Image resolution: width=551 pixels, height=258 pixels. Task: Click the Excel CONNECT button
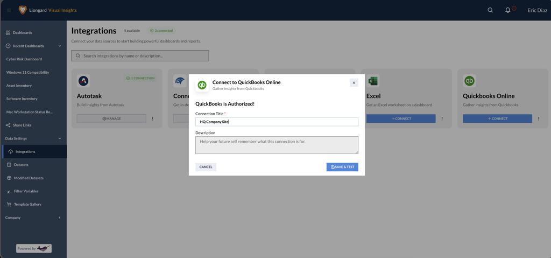[x=401, y=118]
